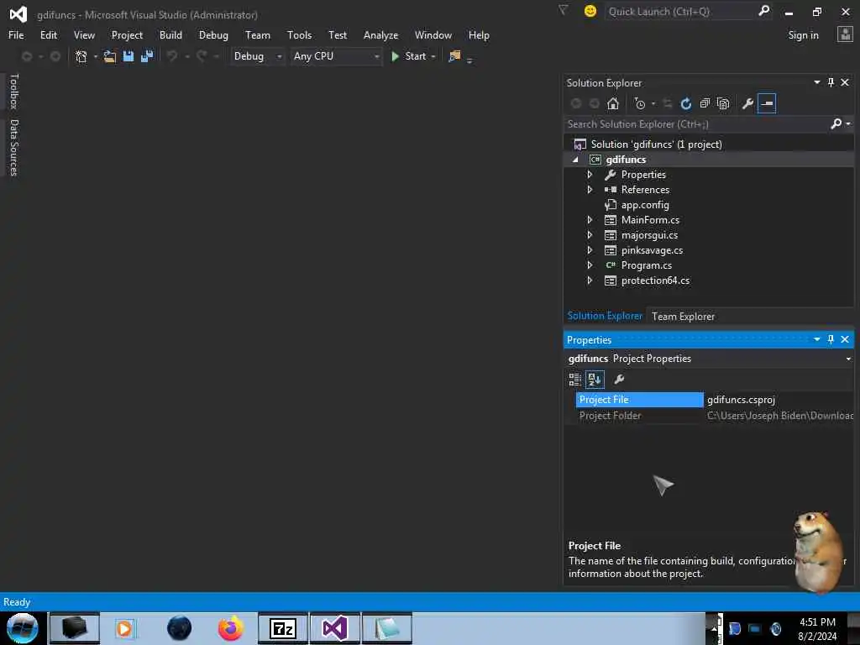Select Program.cs in Solution Explorer
The width and height of the screenshot is (860, 645).
(646, 265)
